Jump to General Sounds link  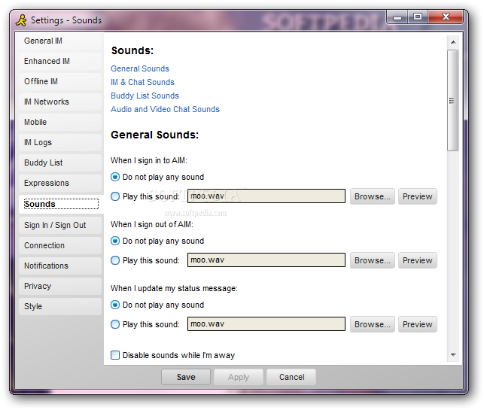[140, 68]
